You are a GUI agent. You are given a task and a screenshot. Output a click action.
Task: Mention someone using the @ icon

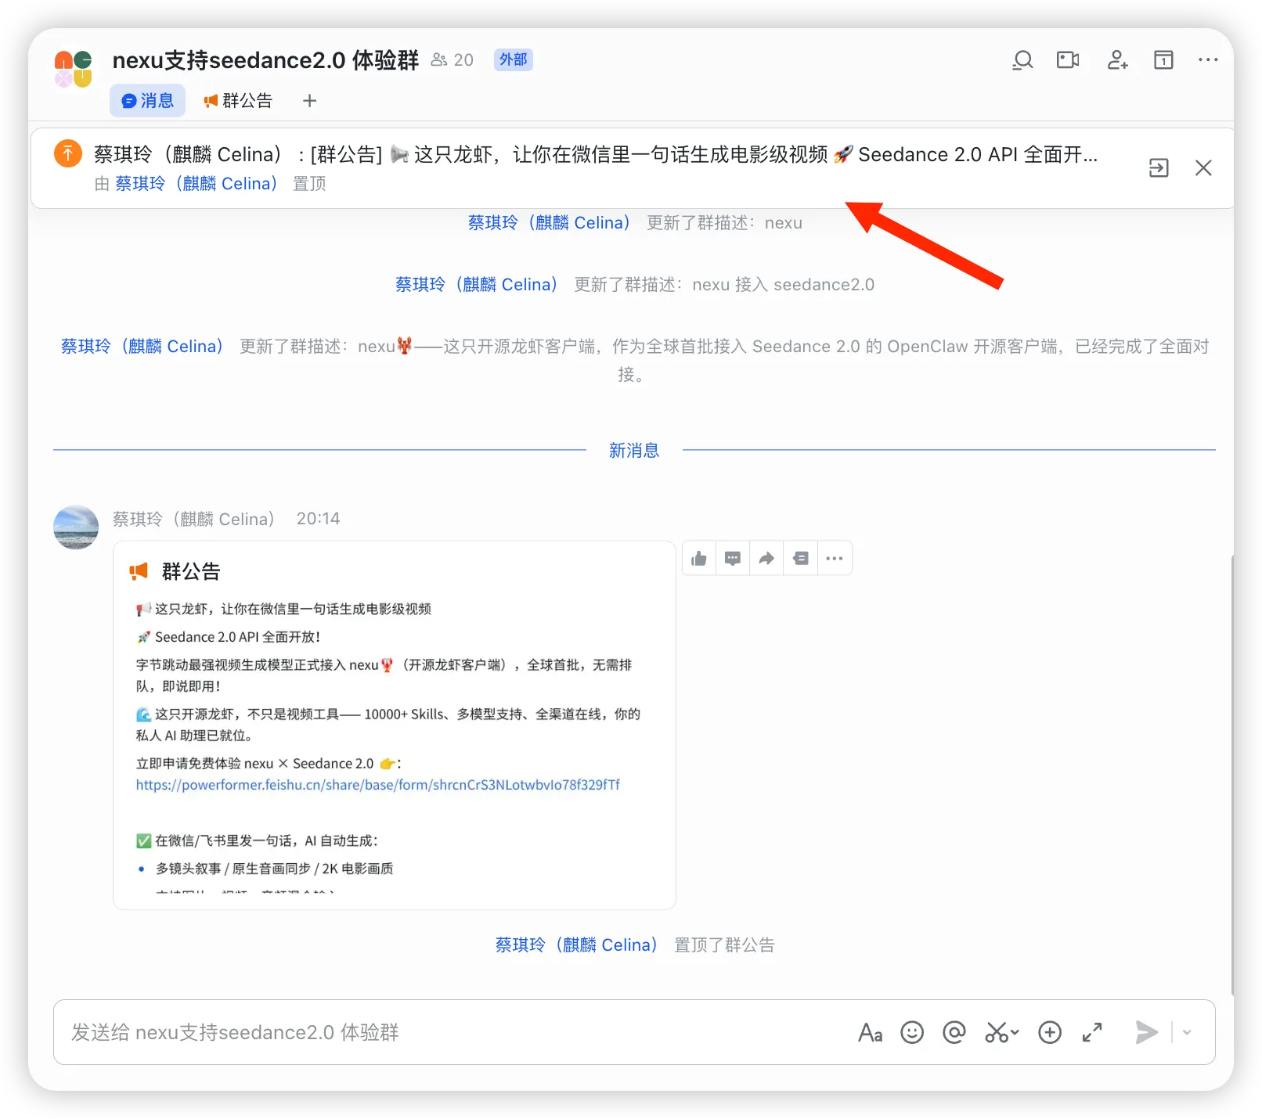click(x=954, y=1032)
